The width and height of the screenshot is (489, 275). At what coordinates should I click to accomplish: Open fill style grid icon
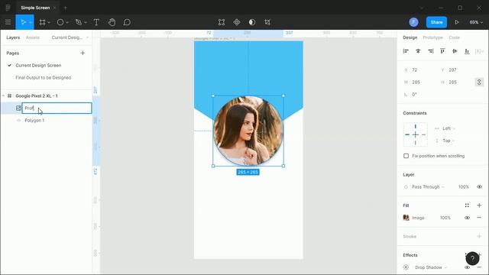click(x=467, y=205)
